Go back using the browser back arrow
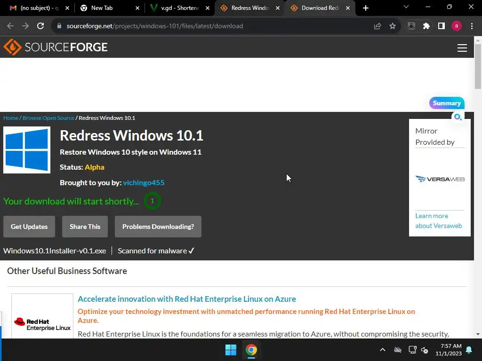482x361 pixels. (10, 26)
